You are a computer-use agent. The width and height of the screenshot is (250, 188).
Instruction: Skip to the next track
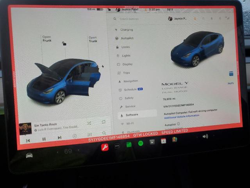pyautogui.click(x=59, y=137)
